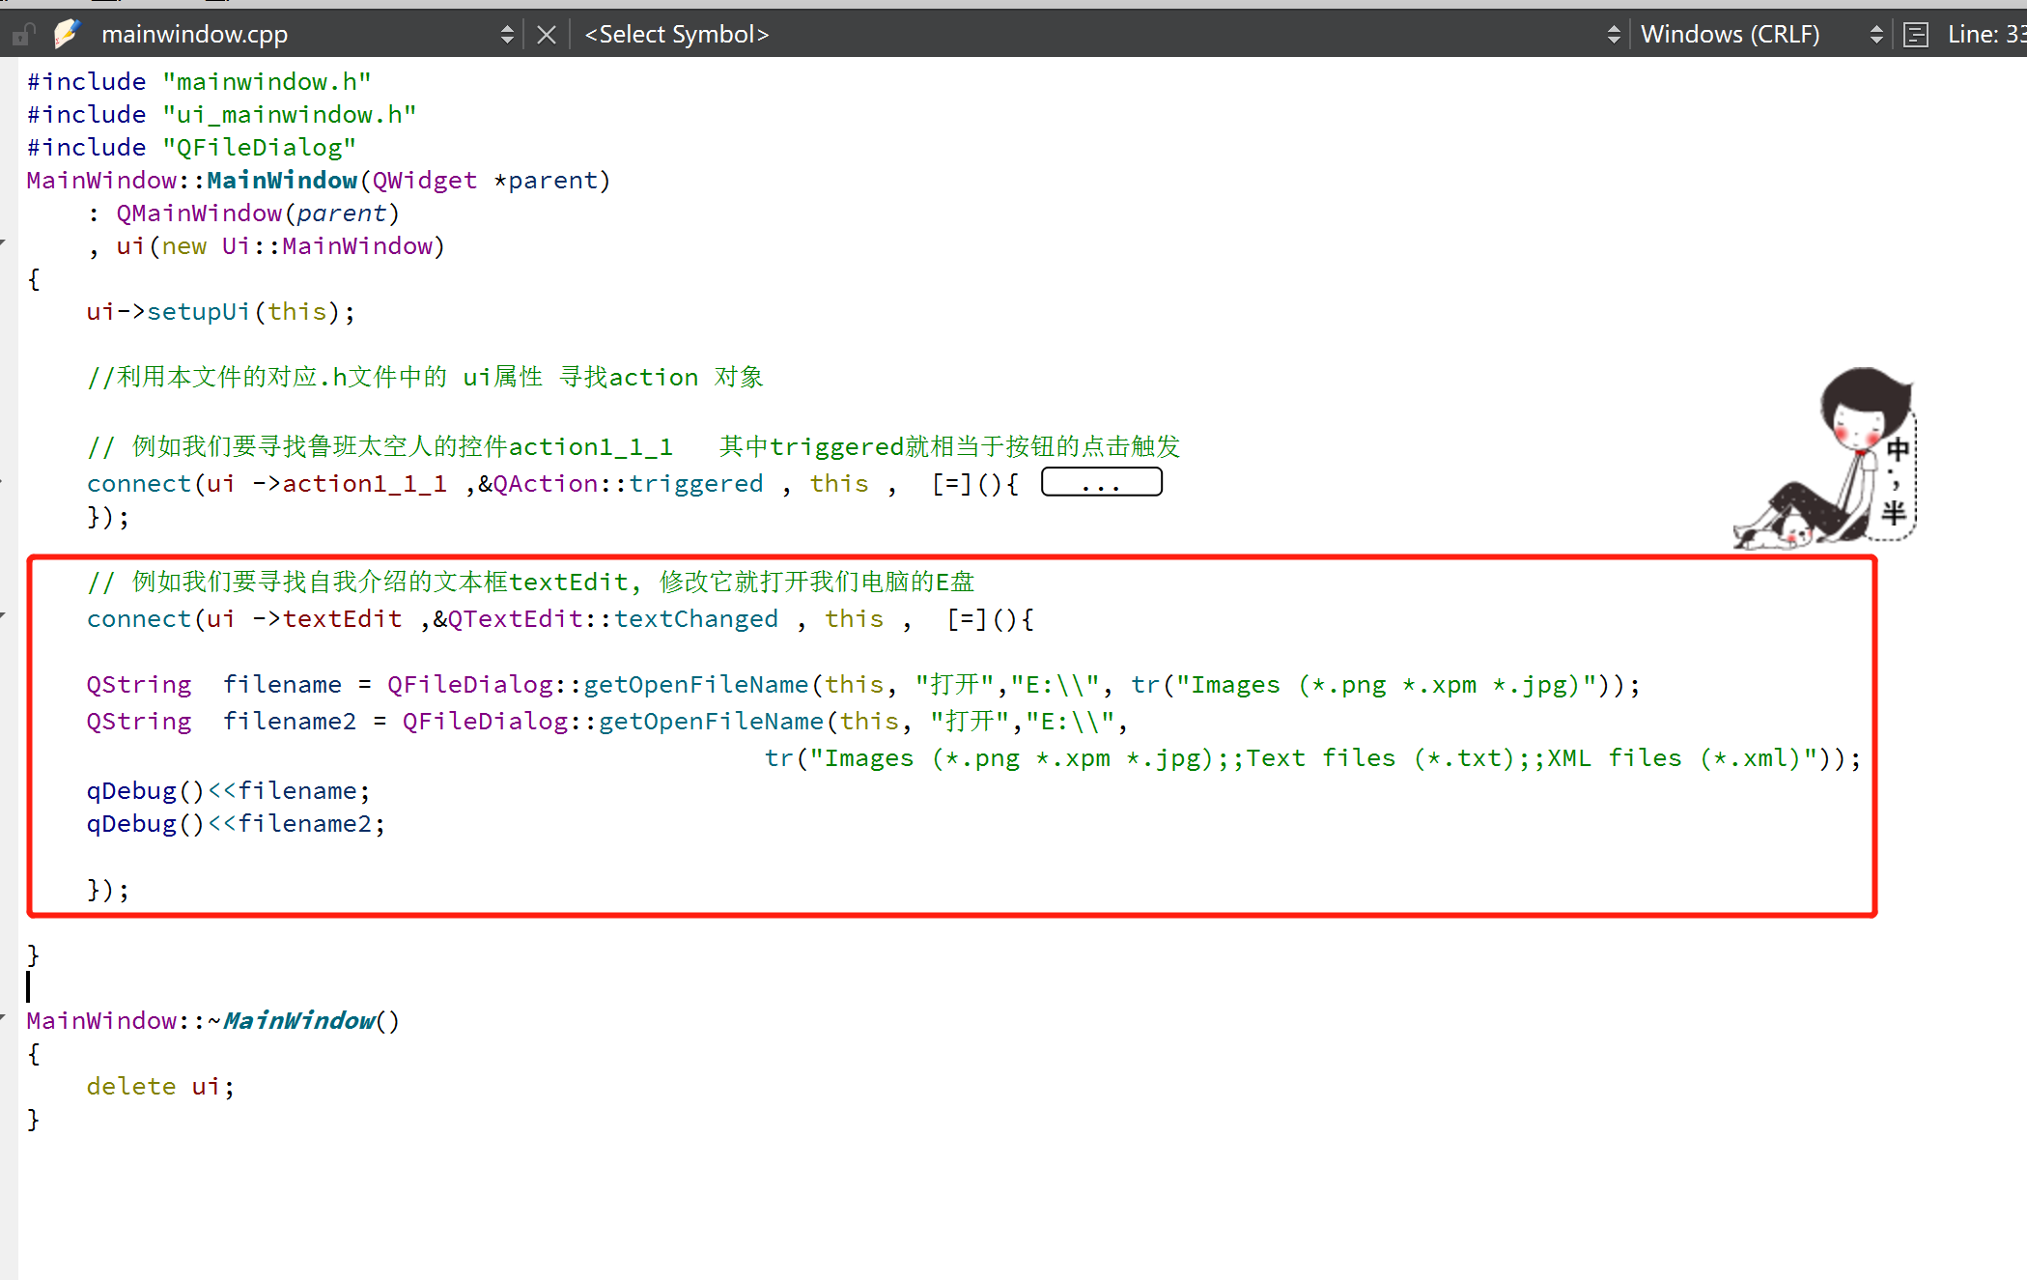Click the split/outline icon beside Line indicator
The width and height of the screenshot is (2027, 1280).
coord(1915,35)
